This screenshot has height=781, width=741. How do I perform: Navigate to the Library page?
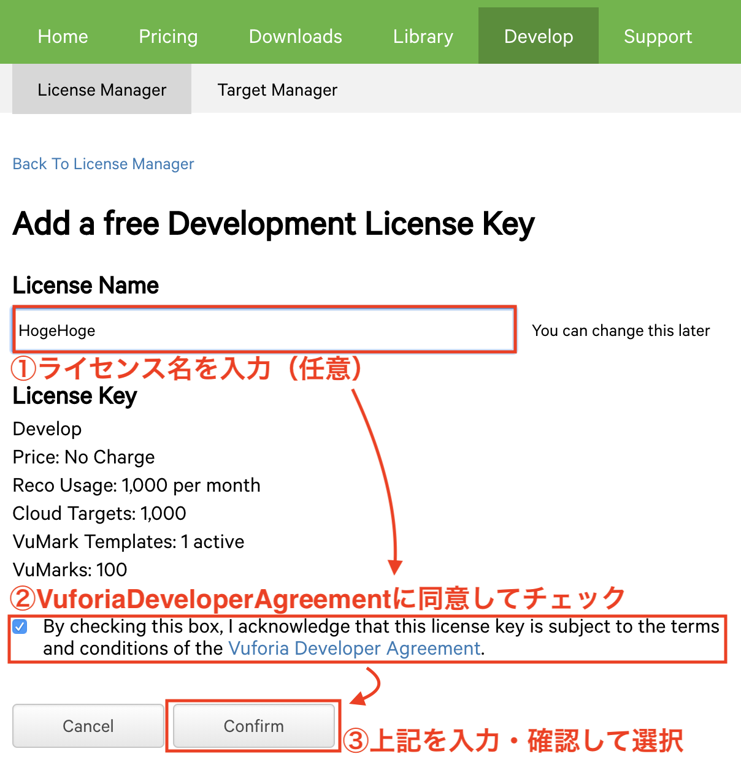point(423,36)
